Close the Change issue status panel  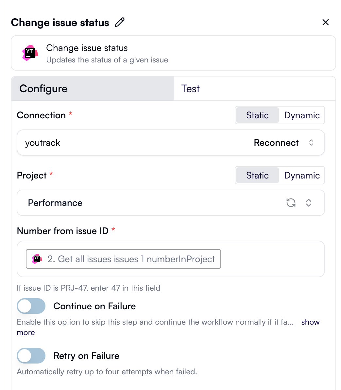coord(326,22)
